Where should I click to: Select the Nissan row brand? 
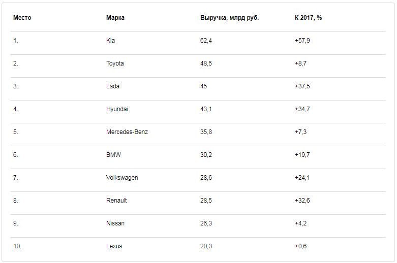pyautogui.click(x=115, y=223)
